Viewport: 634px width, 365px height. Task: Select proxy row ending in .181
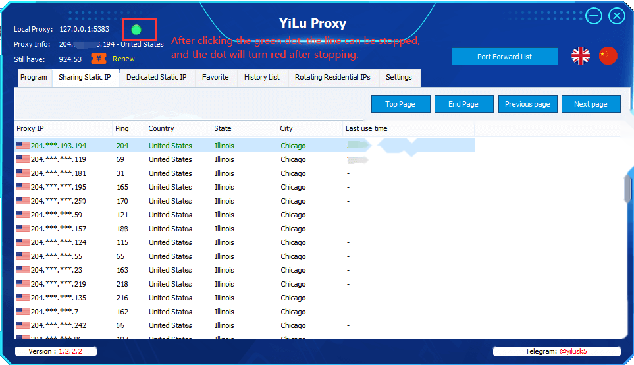[244, 173]
